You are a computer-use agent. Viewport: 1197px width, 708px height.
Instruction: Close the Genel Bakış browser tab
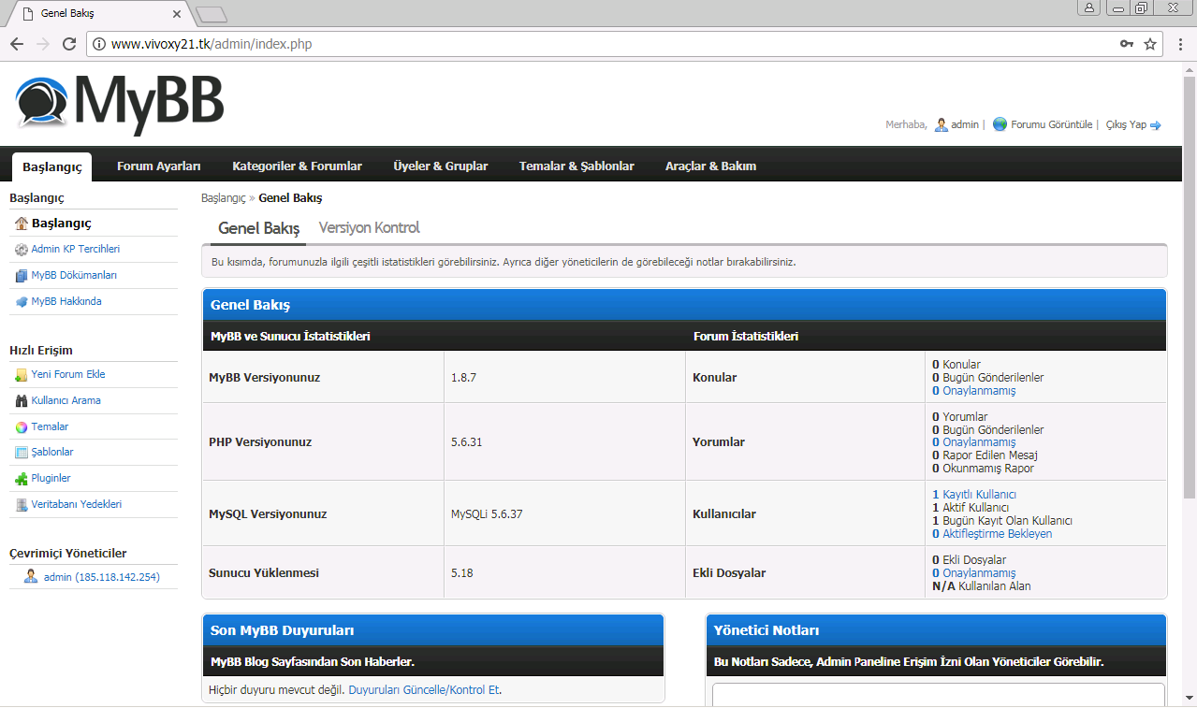(x=178, y=14)
